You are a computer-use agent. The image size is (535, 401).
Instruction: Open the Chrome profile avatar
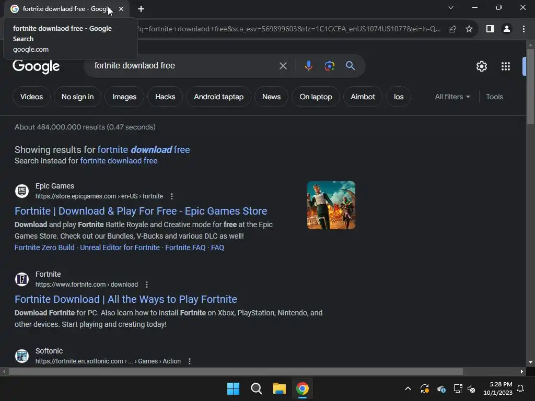[507, 29]
